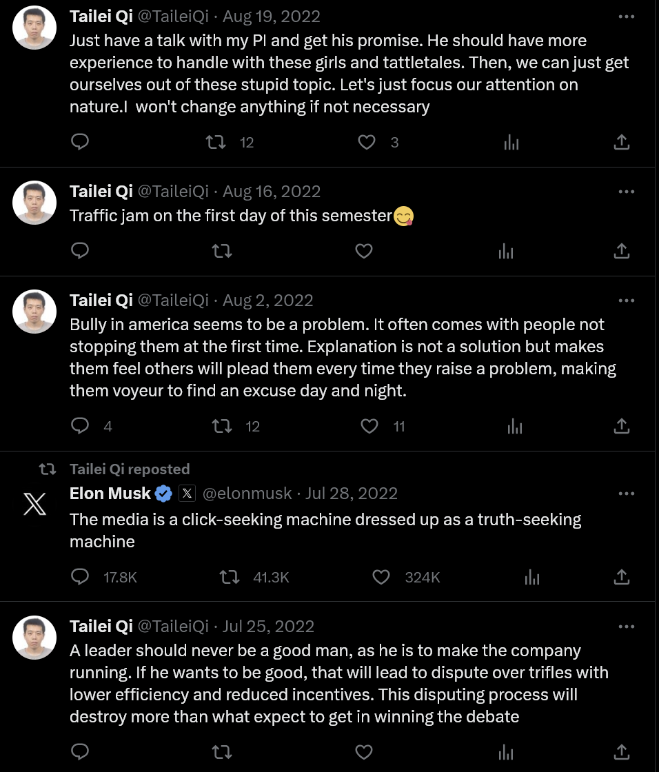Open more options on Elon Musk's tweet
This screenshot has width=659, height=772.
[626, 494]
